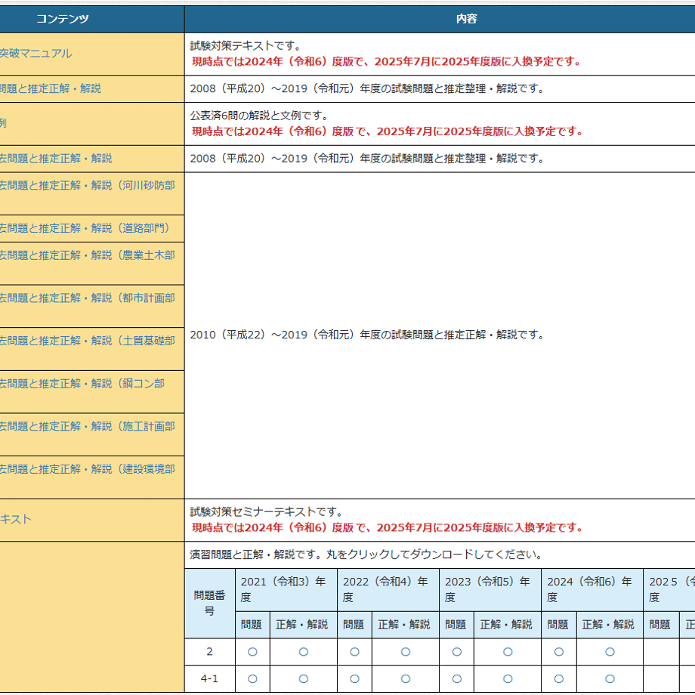Screen dimensions: 695x695
Task: Open the 建設環境部 past questions link
Action: [88, 469]
